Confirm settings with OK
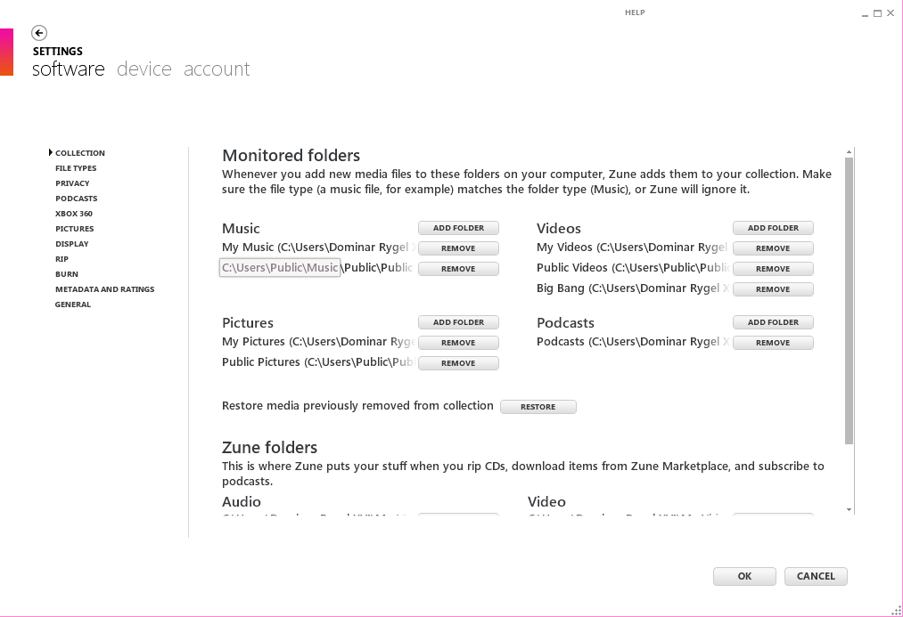The width and height of the screenshot is (903, 617). coord(744,576)
